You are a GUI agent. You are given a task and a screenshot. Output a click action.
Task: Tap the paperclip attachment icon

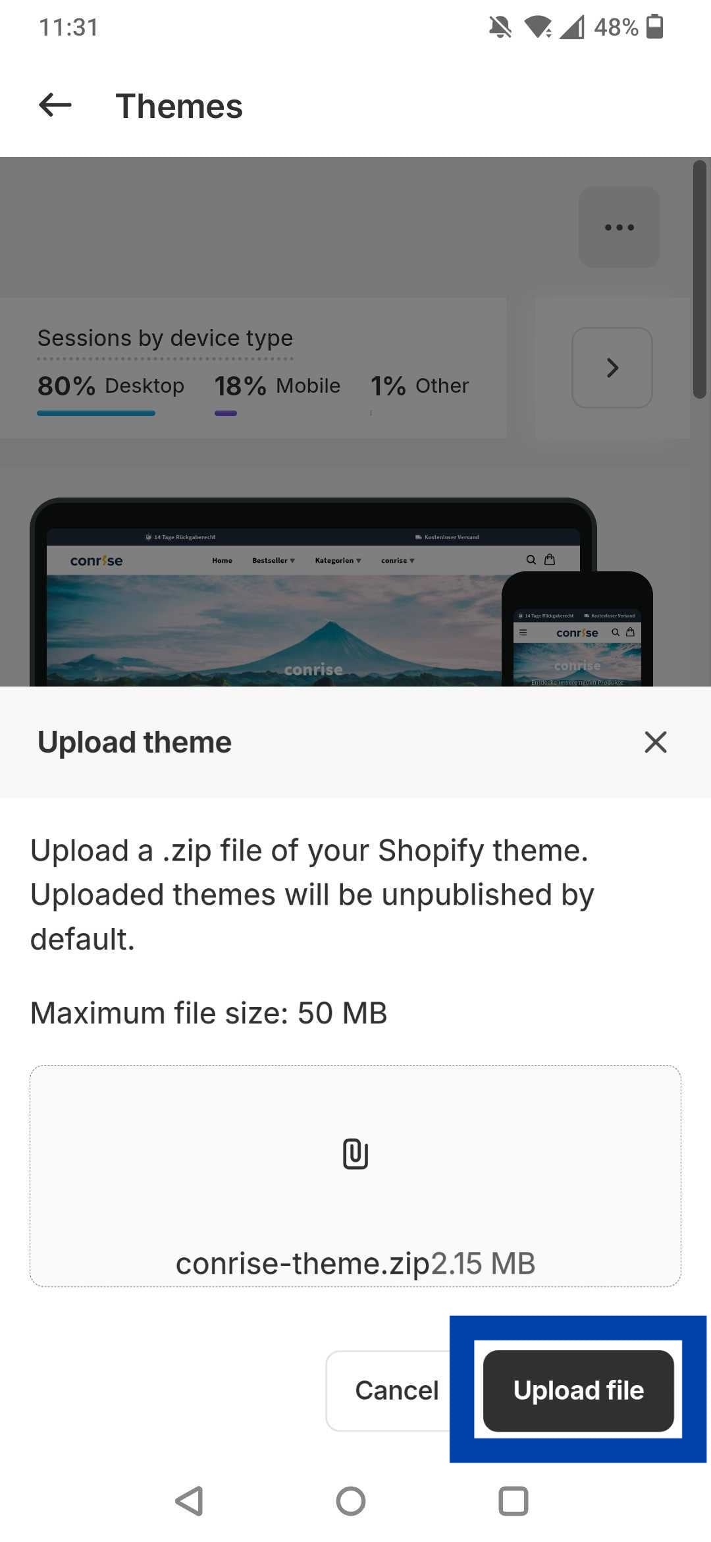click(355, 1153)
